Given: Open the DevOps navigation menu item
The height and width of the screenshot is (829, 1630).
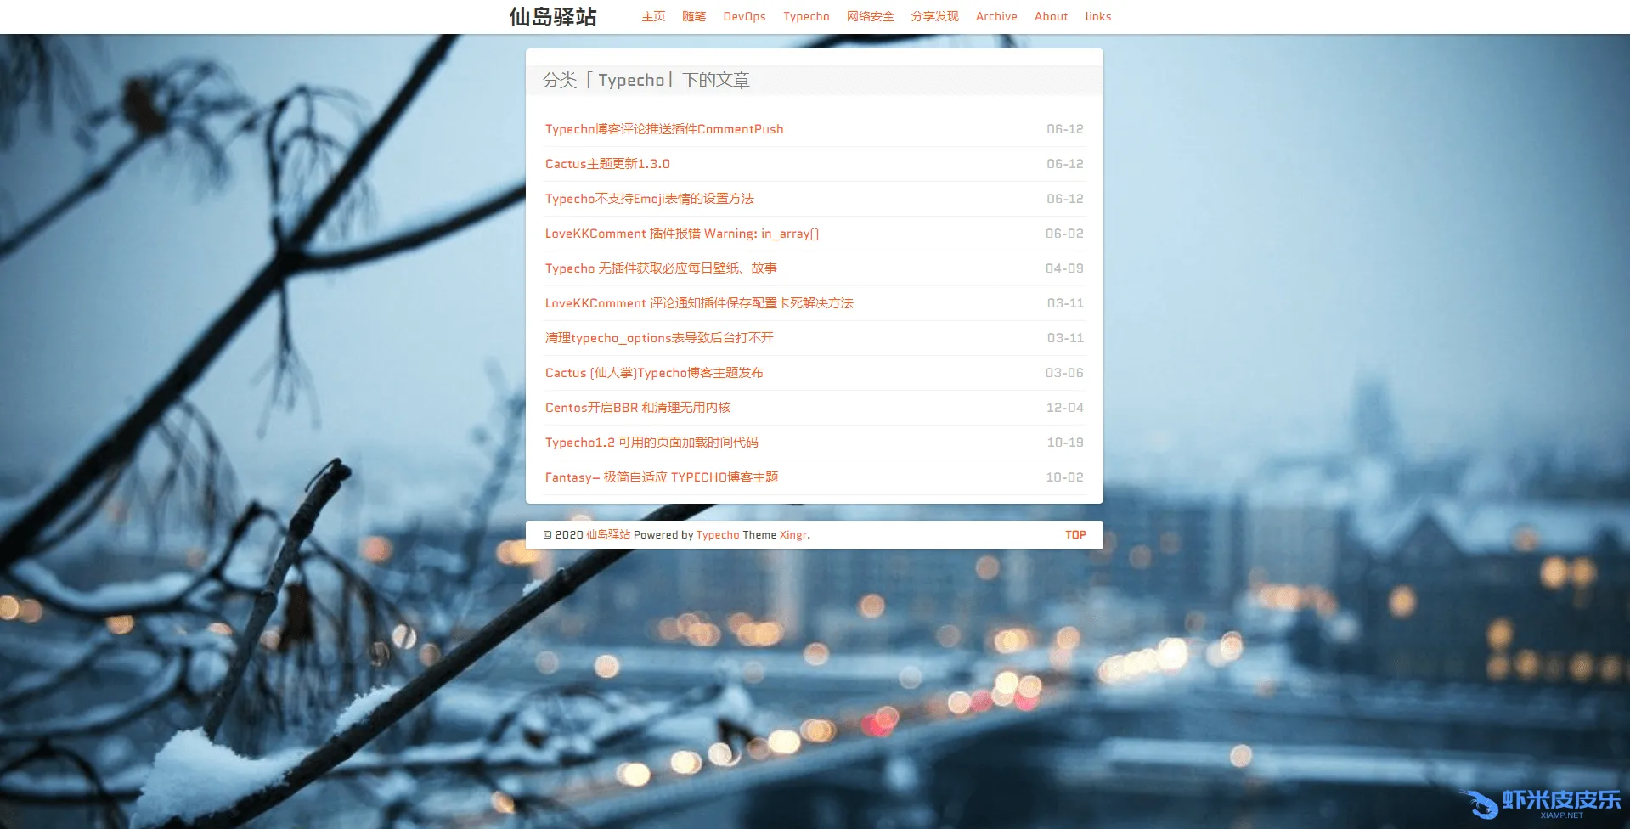Looking at the screenshot, I should [x=744, y=17].
